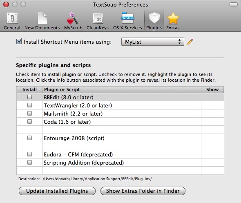Check the Coda install checkbox
The height and width of the screenshot is (203, 241).
tap(29, 122)
